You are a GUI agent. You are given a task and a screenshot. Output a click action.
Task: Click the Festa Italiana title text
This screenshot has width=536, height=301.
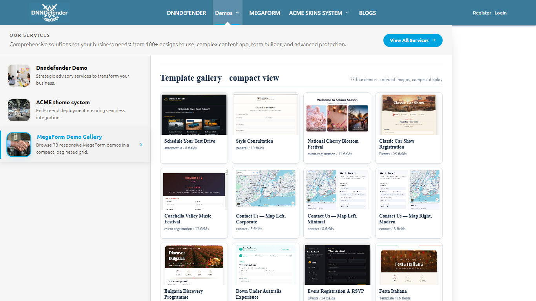coord(393,291)
